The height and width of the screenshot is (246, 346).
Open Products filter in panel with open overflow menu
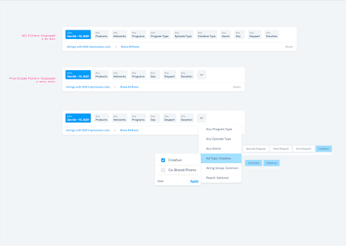101,118
